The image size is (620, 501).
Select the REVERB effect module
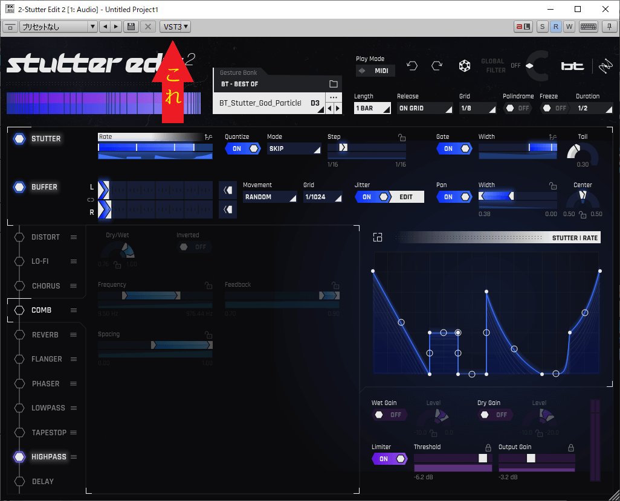[45, 334]
